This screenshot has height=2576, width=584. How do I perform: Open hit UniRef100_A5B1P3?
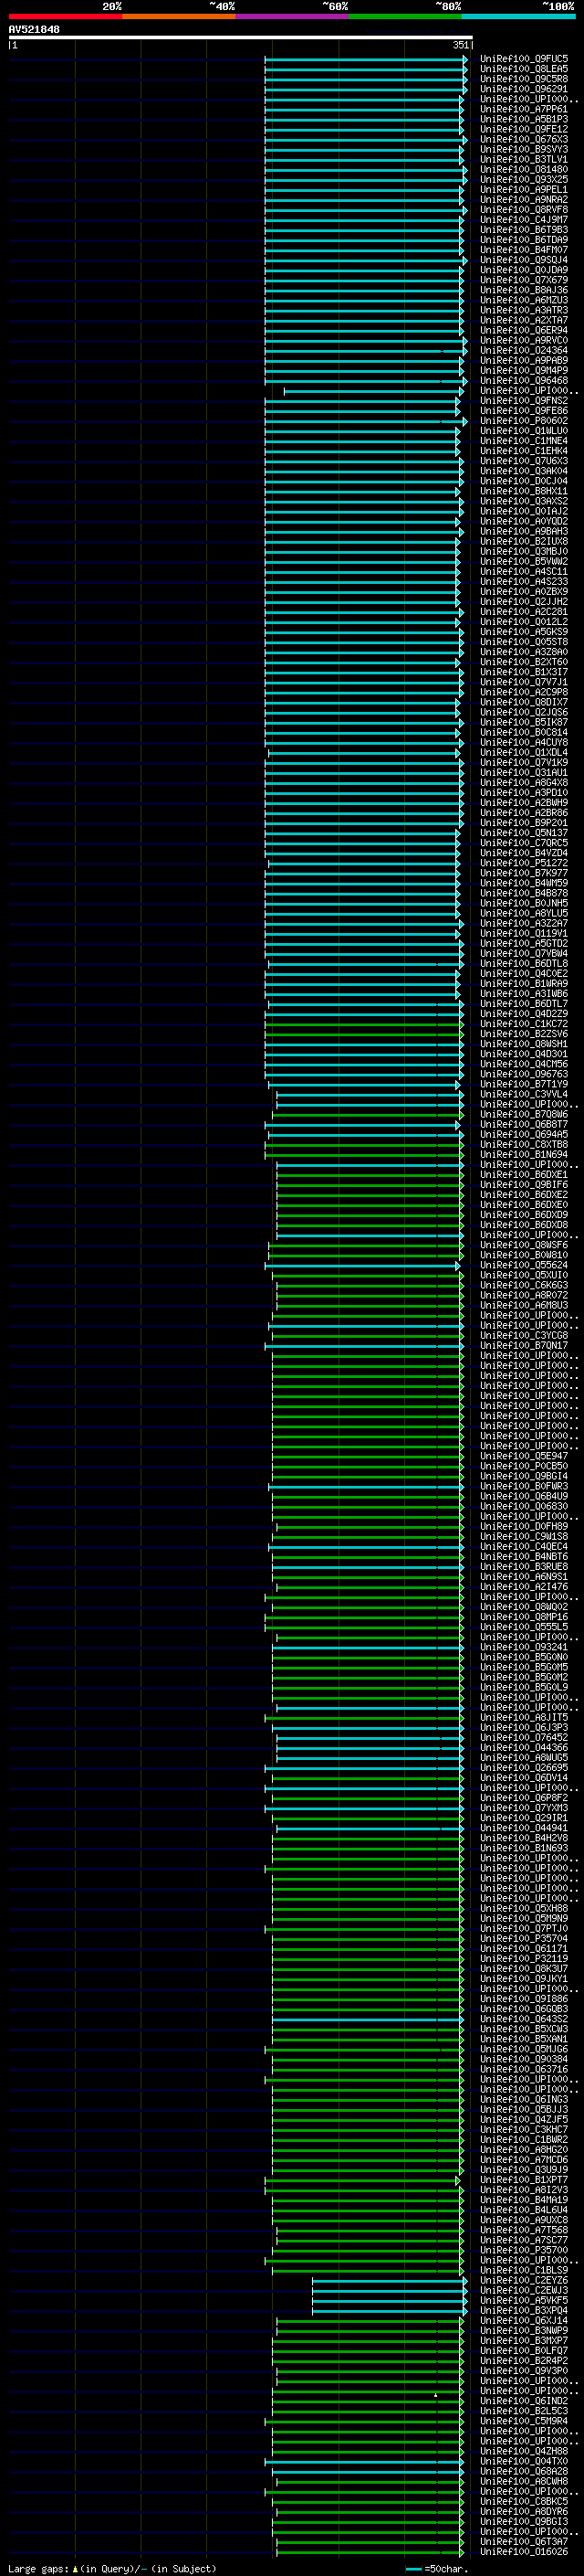tap(524, 119)
